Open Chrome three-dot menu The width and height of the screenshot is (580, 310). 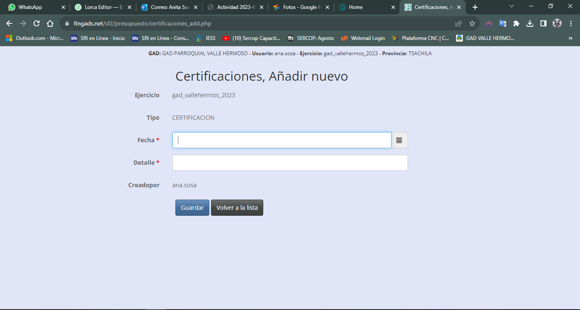click(x=570, y=24)
